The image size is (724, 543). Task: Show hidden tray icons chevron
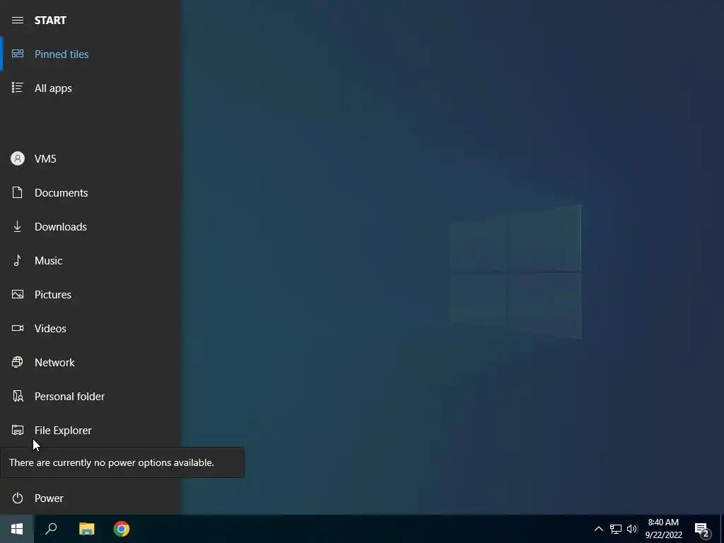598,529
